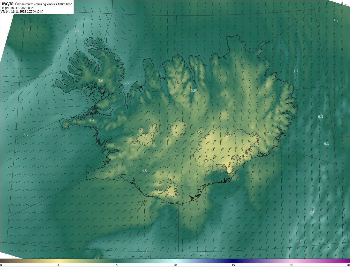Select the 6.7 value label

[x=145, y=251]
